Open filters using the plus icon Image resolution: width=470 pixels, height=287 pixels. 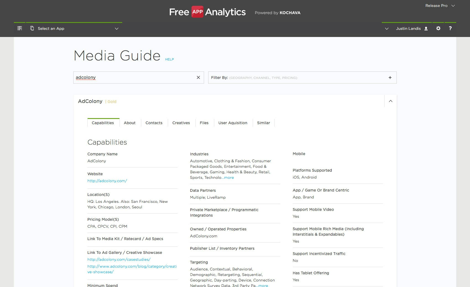coord(390,78)
